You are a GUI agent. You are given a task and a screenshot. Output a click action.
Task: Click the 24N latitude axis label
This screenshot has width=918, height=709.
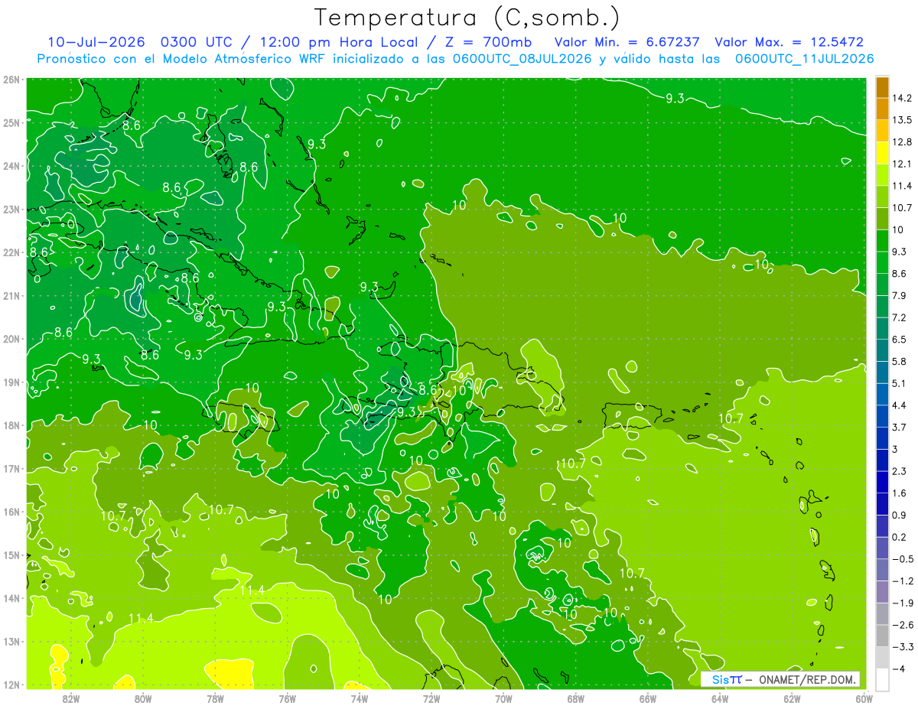(11, 165)
